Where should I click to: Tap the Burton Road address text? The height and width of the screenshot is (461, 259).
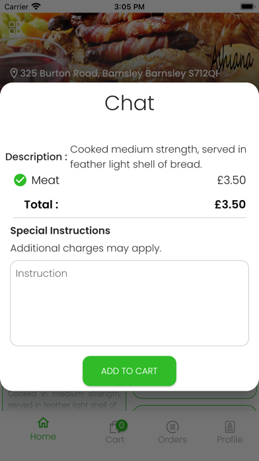pos(120,74)
